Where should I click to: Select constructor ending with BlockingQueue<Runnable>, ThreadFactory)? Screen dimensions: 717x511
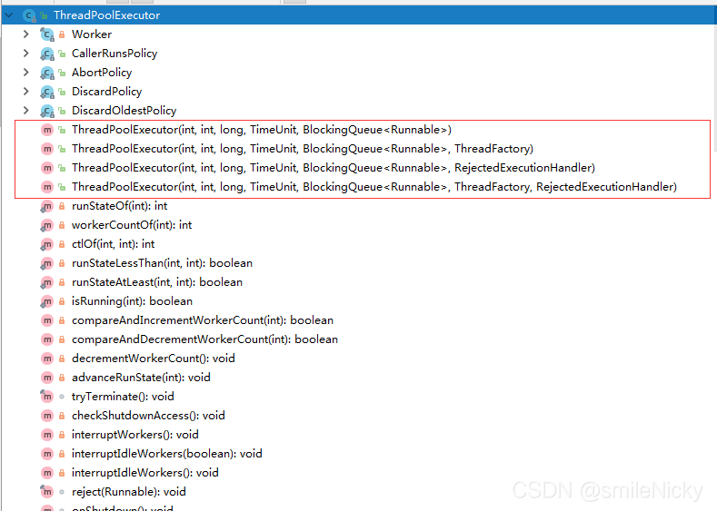(303, 149)
